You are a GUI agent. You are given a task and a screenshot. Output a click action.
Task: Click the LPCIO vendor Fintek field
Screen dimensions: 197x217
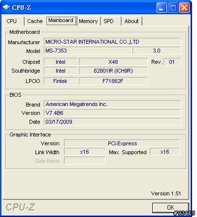pos(61,81)
